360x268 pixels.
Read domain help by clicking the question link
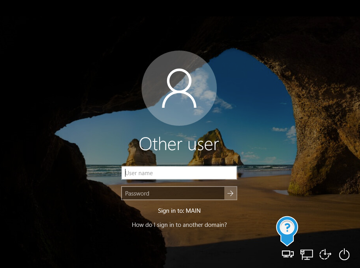tap(179, 225)
